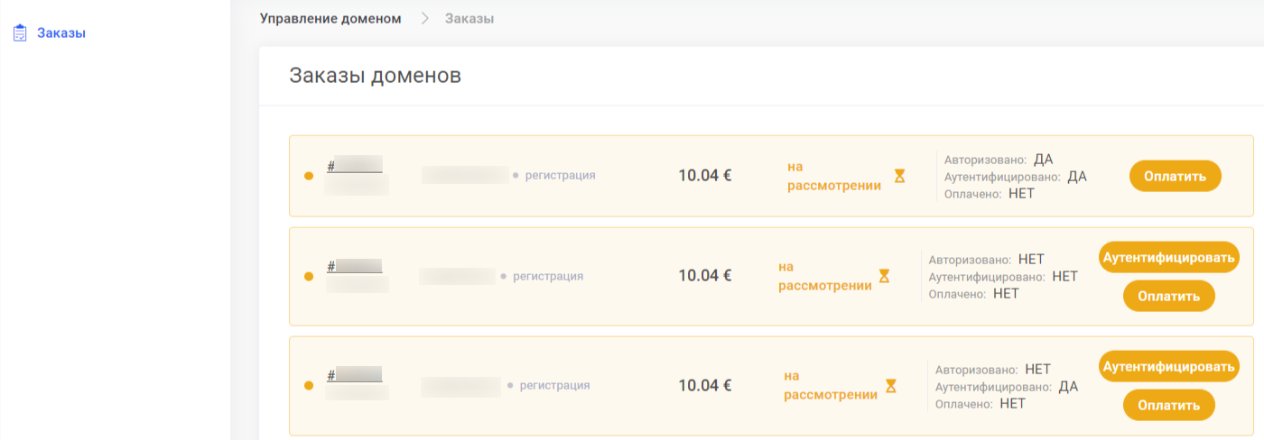Click orange status dot of third order
Image resolution: width=1264 pixels, height=440 pixels.
click(309, 386)
